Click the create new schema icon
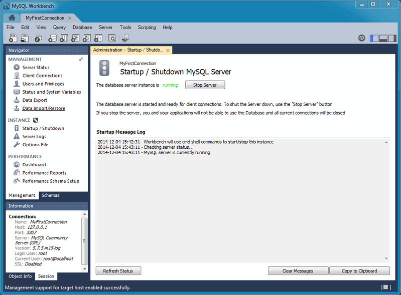The image size is (401, 295). coord(52,38)
